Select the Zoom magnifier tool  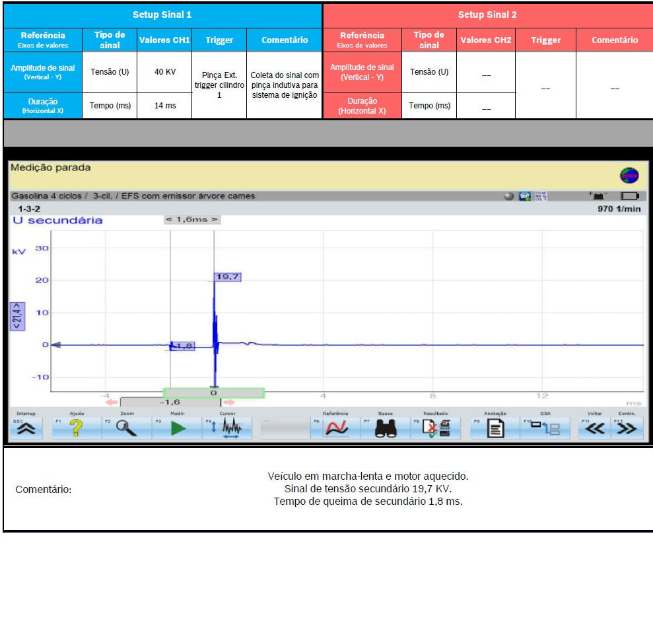(126, 429)
